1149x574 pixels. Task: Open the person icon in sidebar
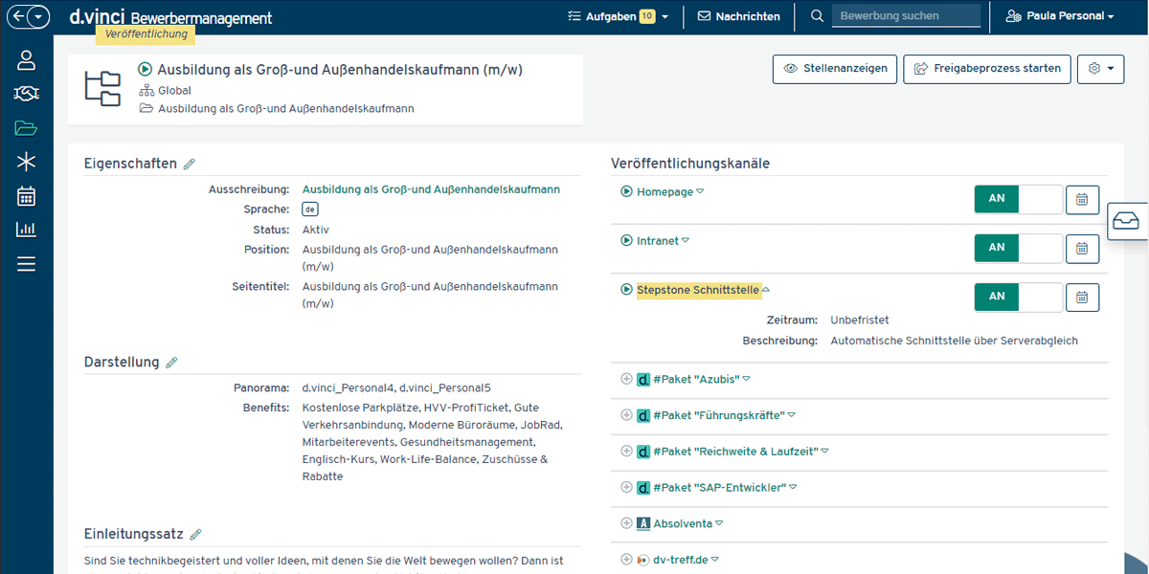26,60
